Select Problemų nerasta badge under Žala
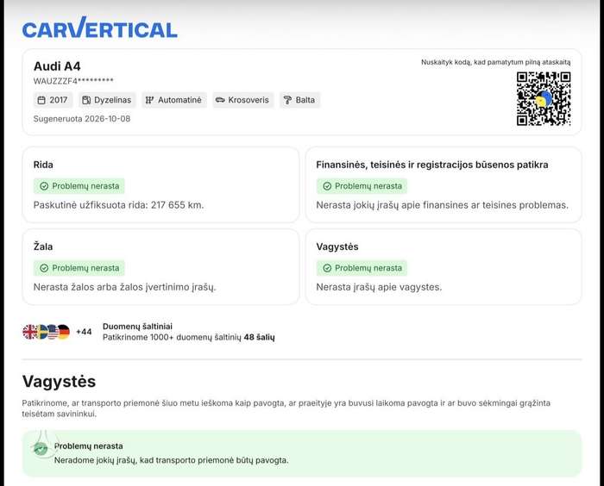This screenshot has width=604, height=486. [x=79, y=268]
